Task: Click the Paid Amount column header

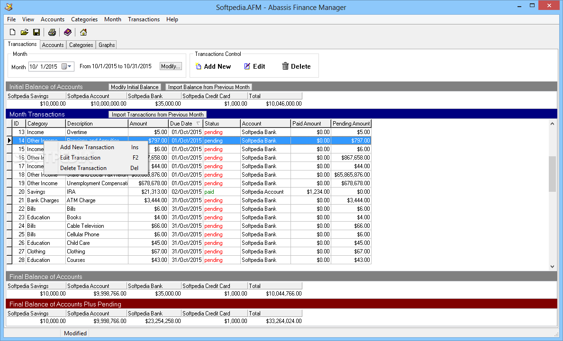Action: [310, 124]
